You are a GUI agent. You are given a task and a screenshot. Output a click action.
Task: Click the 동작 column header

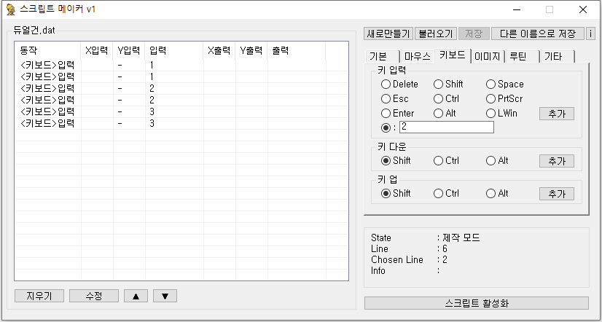[x=47, y=51]
